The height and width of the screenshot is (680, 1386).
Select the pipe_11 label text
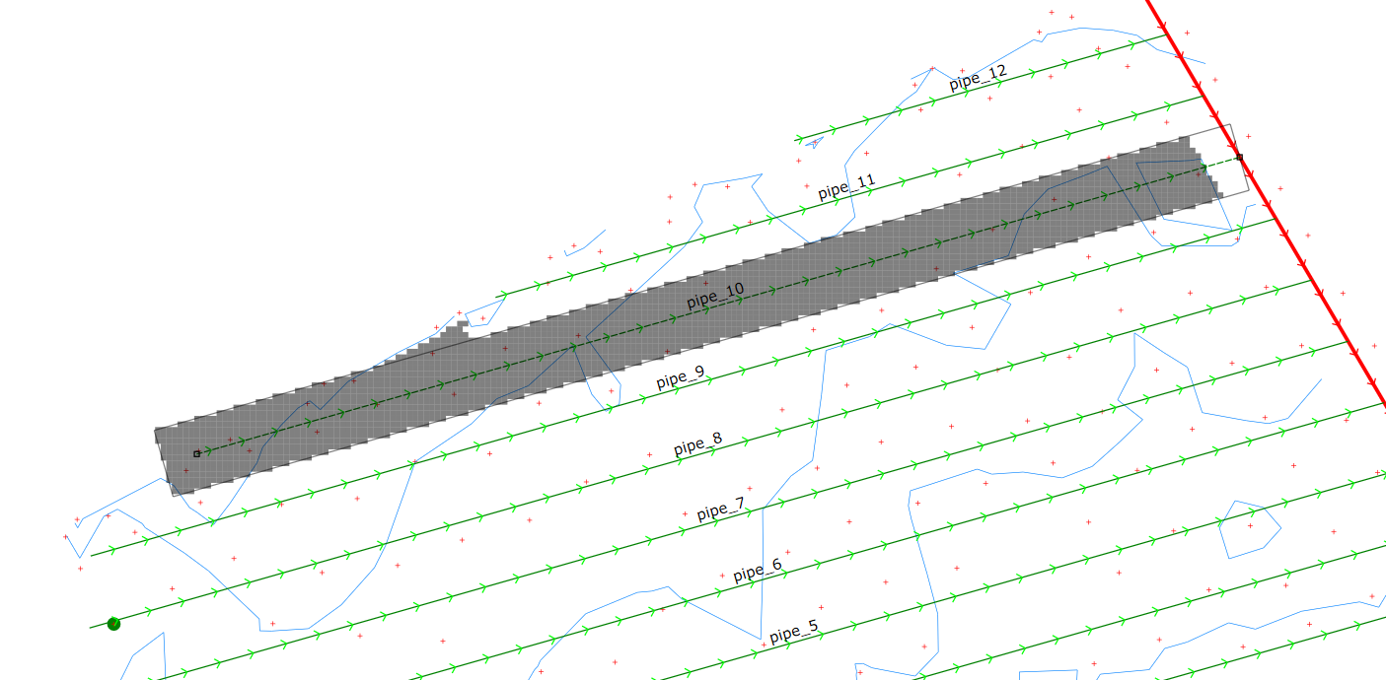coord(846,187)
